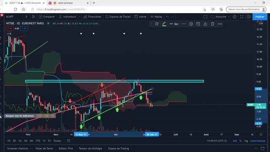Change the D timeframe interval
The height and width of the screenshot is (152, 270).
[x=26, y=17]
